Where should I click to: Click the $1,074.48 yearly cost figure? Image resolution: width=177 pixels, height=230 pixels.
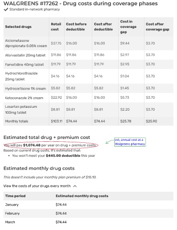[32, 145]
